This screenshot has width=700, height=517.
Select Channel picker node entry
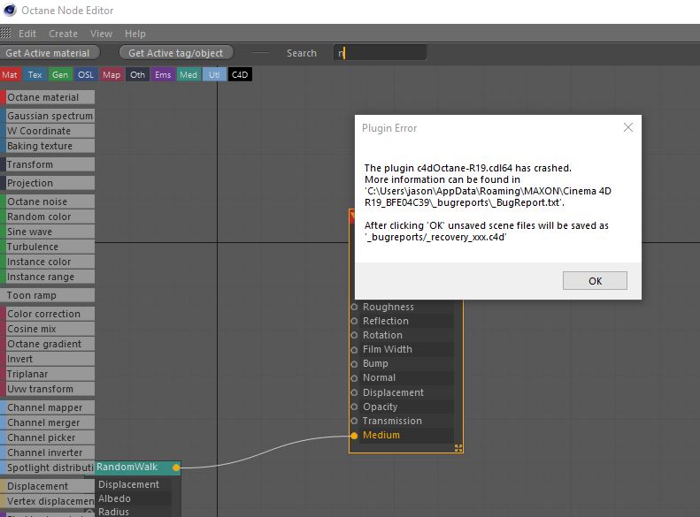click(47, 437)
